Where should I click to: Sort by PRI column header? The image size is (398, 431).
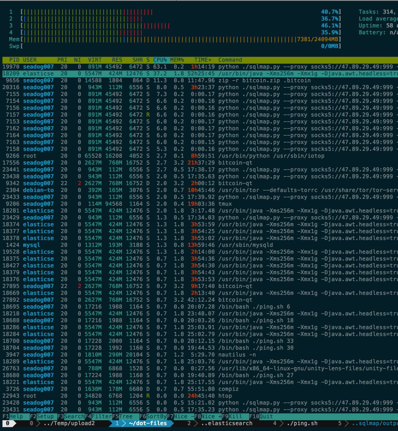[x=62, y=60]
